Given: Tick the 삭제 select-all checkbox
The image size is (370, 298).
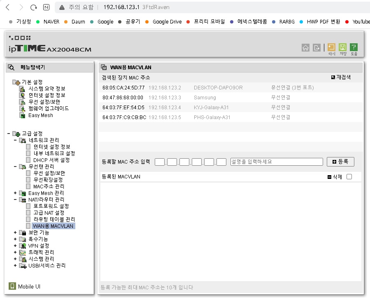Looking at the screenshot, I should [x=349, y=176].
